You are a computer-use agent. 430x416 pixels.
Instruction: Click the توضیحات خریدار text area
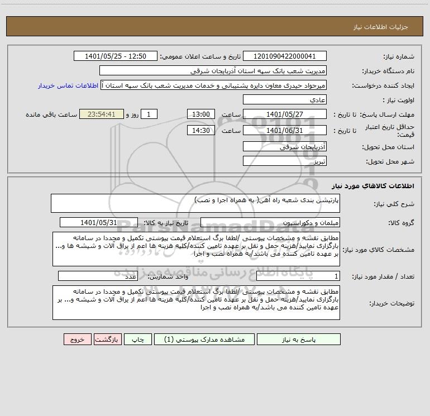[x=196, y=303]
